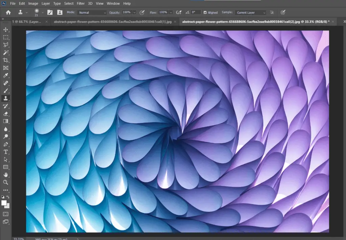Change the screen mode

(x=6, y=222)
